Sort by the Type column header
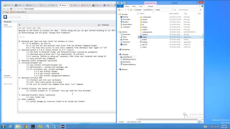 point(185,14)
